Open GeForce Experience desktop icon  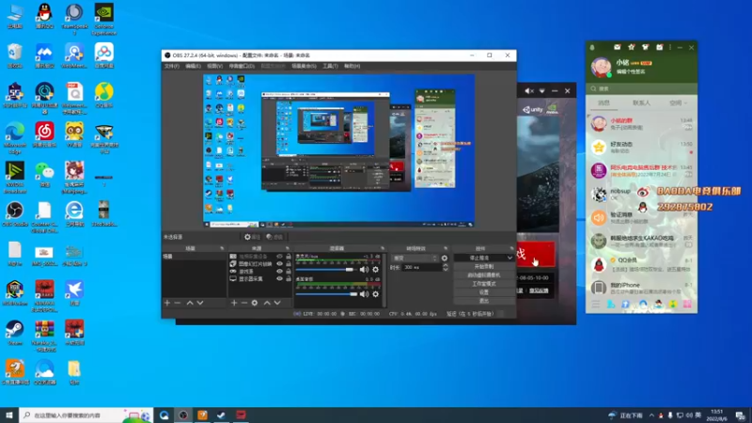click(104, 19)
